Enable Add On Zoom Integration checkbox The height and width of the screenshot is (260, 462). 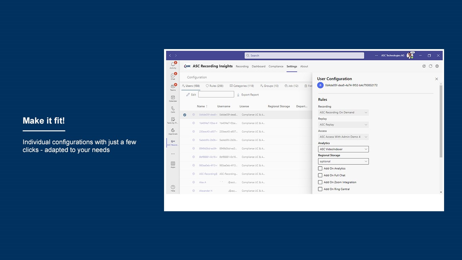coord(320,182)
